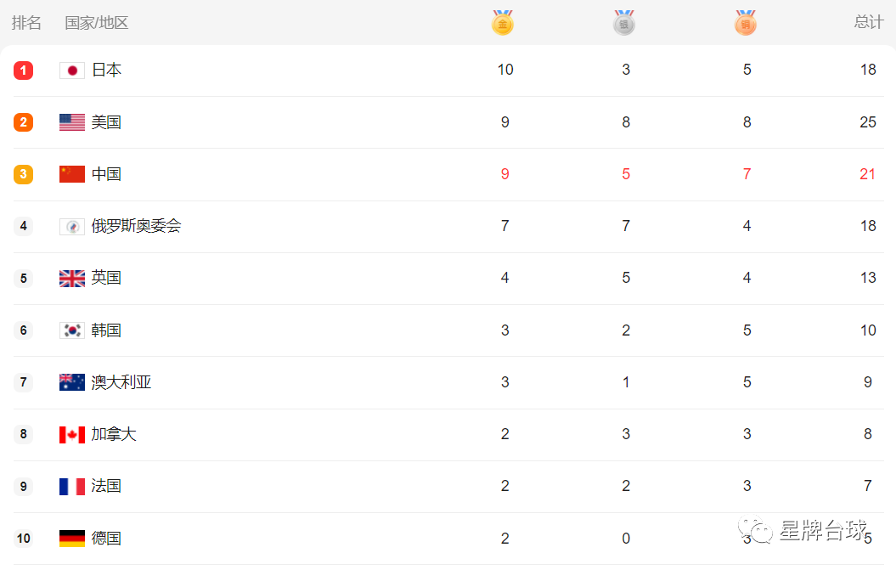Click the China flag icon
This screenshot has width=896, height=570.
72,174
